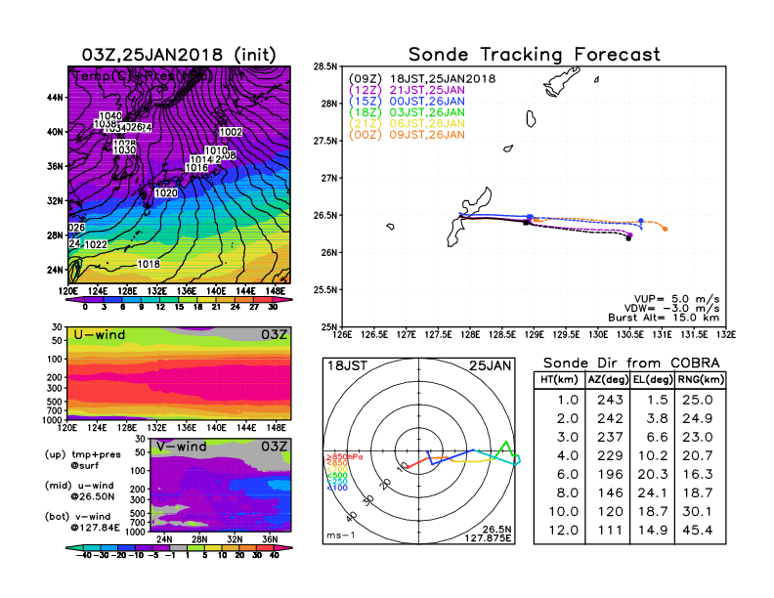Click the "AZ(deg)" column header

[608, 379]
